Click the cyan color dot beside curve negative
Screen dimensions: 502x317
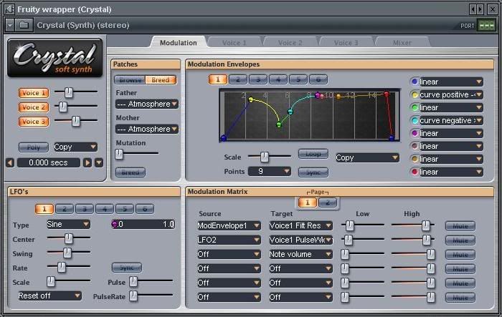[415, 120]
